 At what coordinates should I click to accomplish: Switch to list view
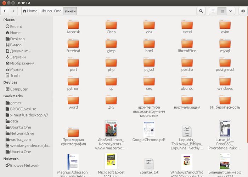point(213,11)
